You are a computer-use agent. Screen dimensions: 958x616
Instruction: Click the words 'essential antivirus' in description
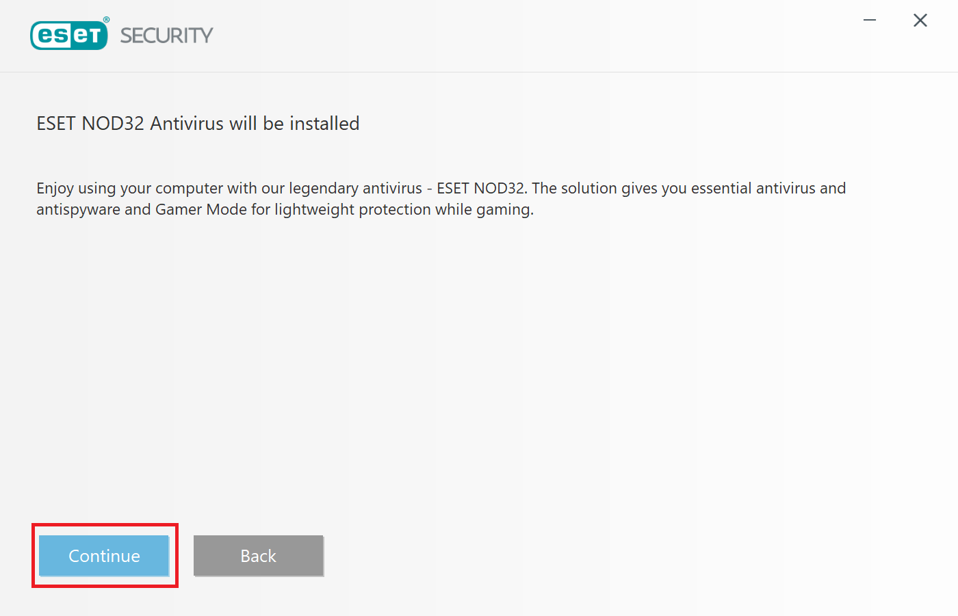tap(753, 189)
